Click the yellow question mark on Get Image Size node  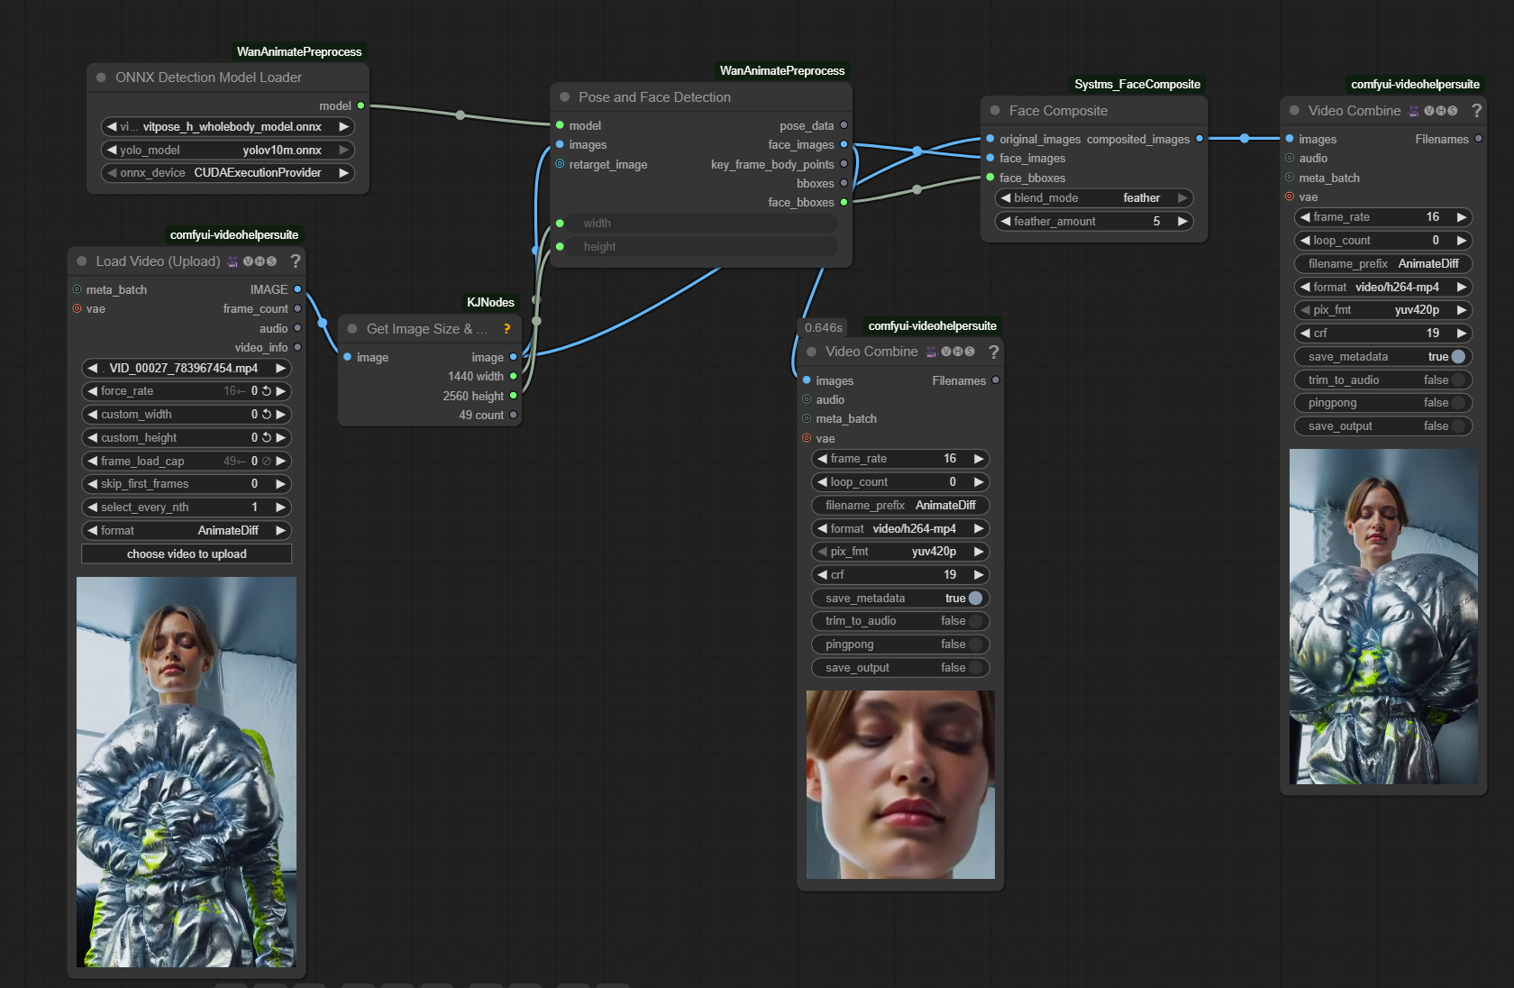click(506, 328)
